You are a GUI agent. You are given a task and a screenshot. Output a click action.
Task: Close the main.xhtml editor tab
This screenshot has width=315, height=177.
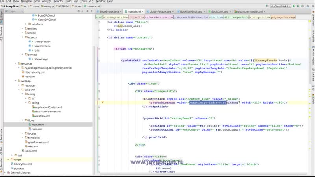coord(143,11)
